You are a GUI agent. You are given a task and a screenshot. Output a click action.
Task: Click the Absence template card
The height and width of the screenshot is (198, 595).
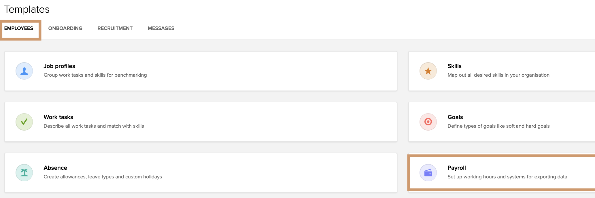[201, 172]
